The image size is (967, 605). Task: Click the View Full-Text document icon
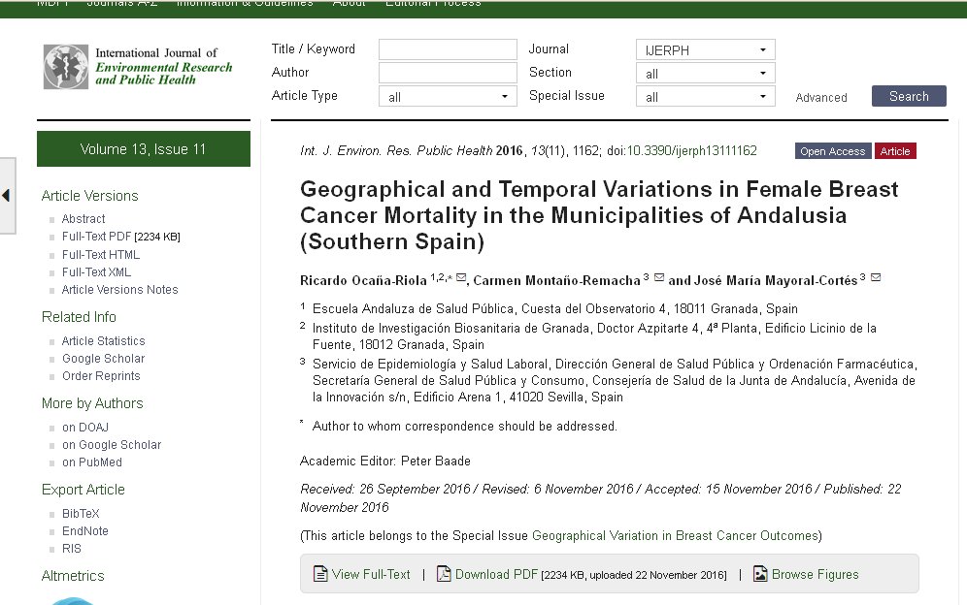(x=320, y=574)
